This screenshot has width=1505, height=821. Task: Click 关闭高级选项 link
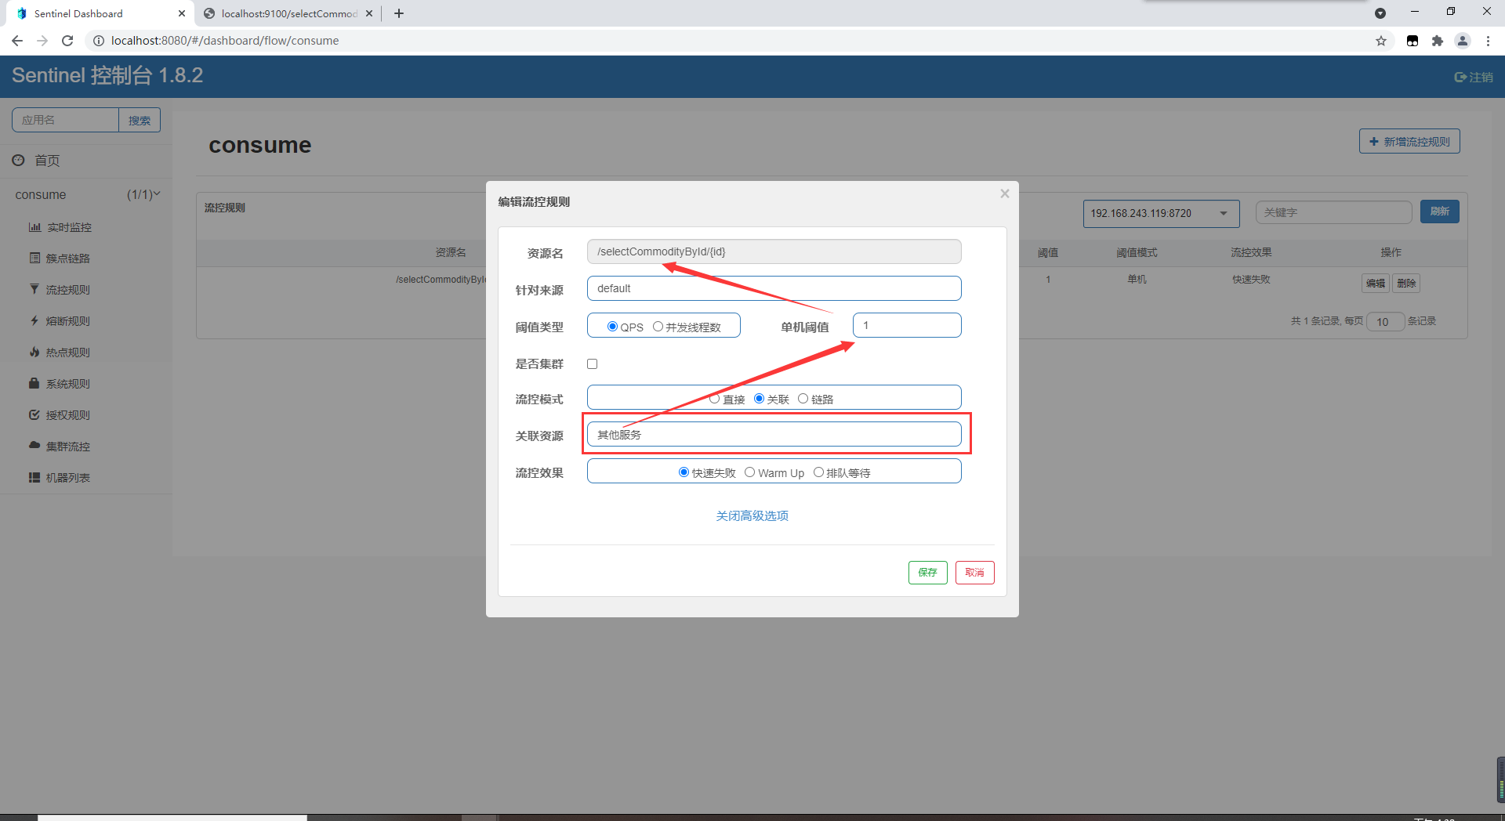(x=752, y=515)
